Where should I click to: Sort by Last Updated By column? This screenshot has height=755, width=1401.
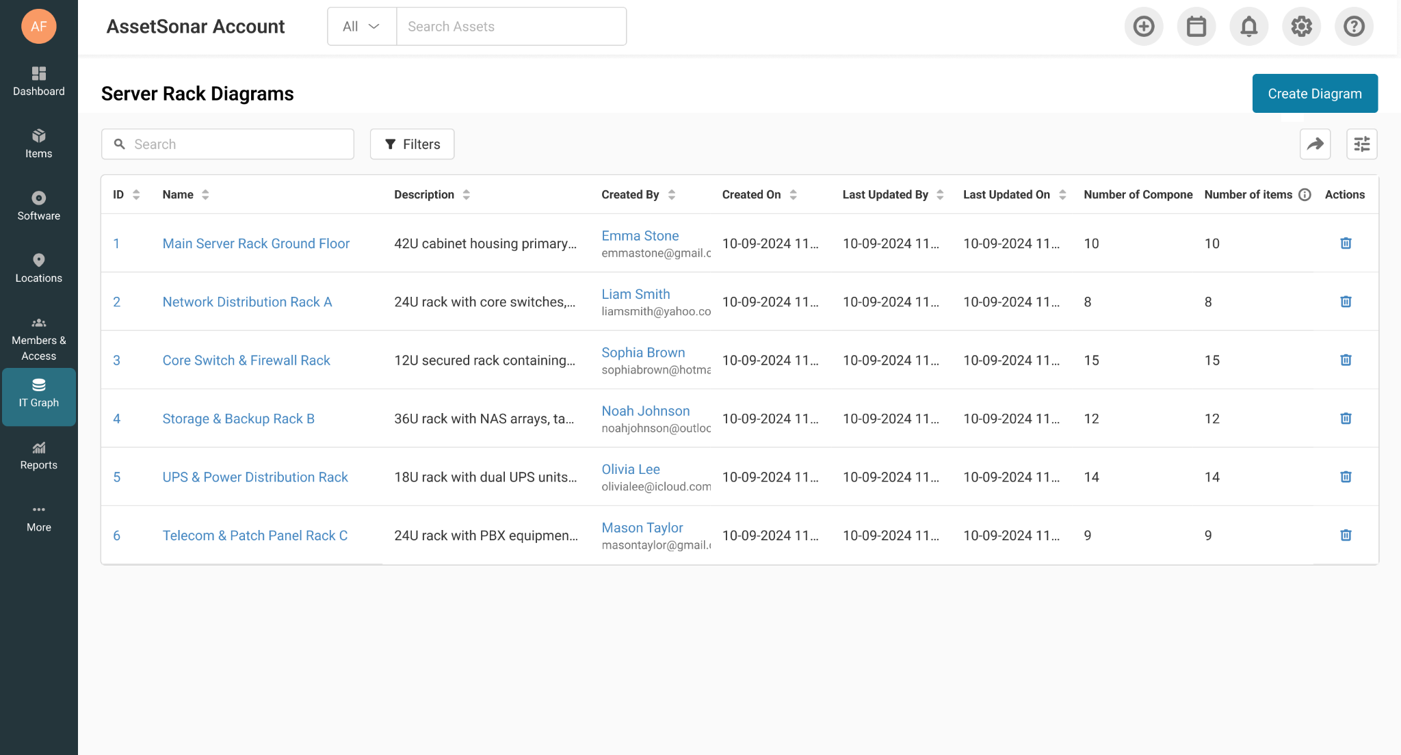940,195
